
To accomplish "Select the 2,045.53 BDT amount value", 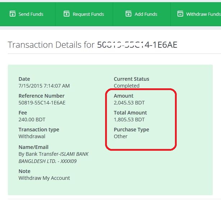I will pos(129,103).
